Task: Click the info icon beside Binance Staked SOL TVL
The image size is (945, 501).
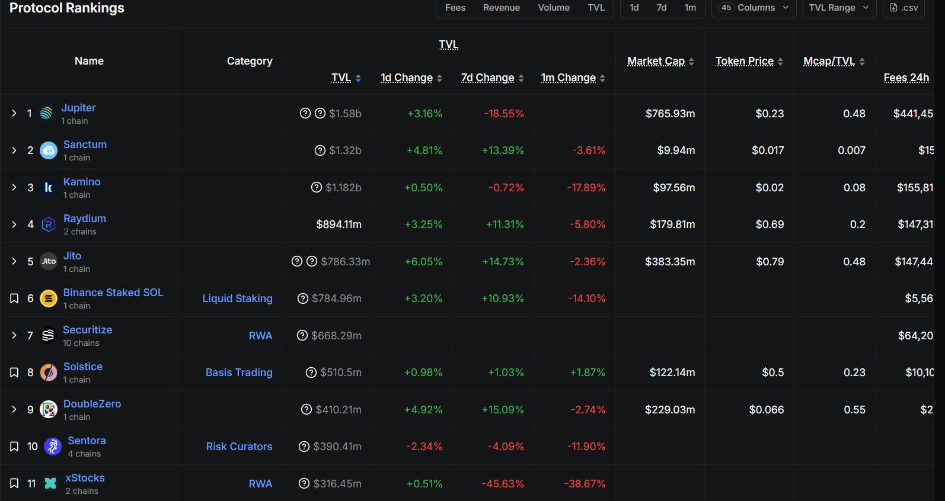Action: 303,298
